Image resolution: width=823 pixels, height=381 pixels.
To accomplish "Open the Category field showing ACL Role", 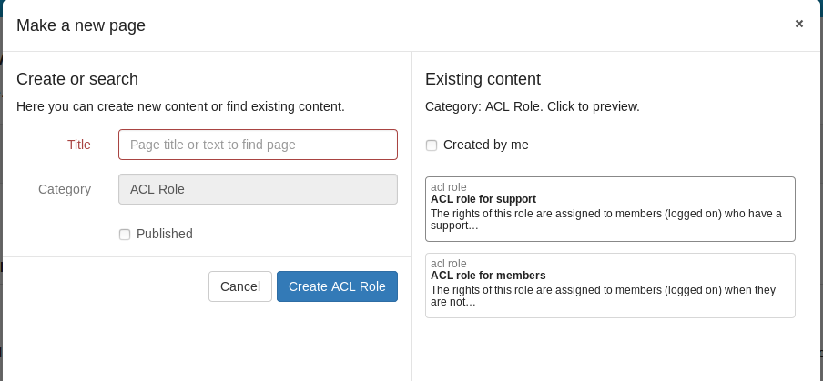I will point(258,189).
